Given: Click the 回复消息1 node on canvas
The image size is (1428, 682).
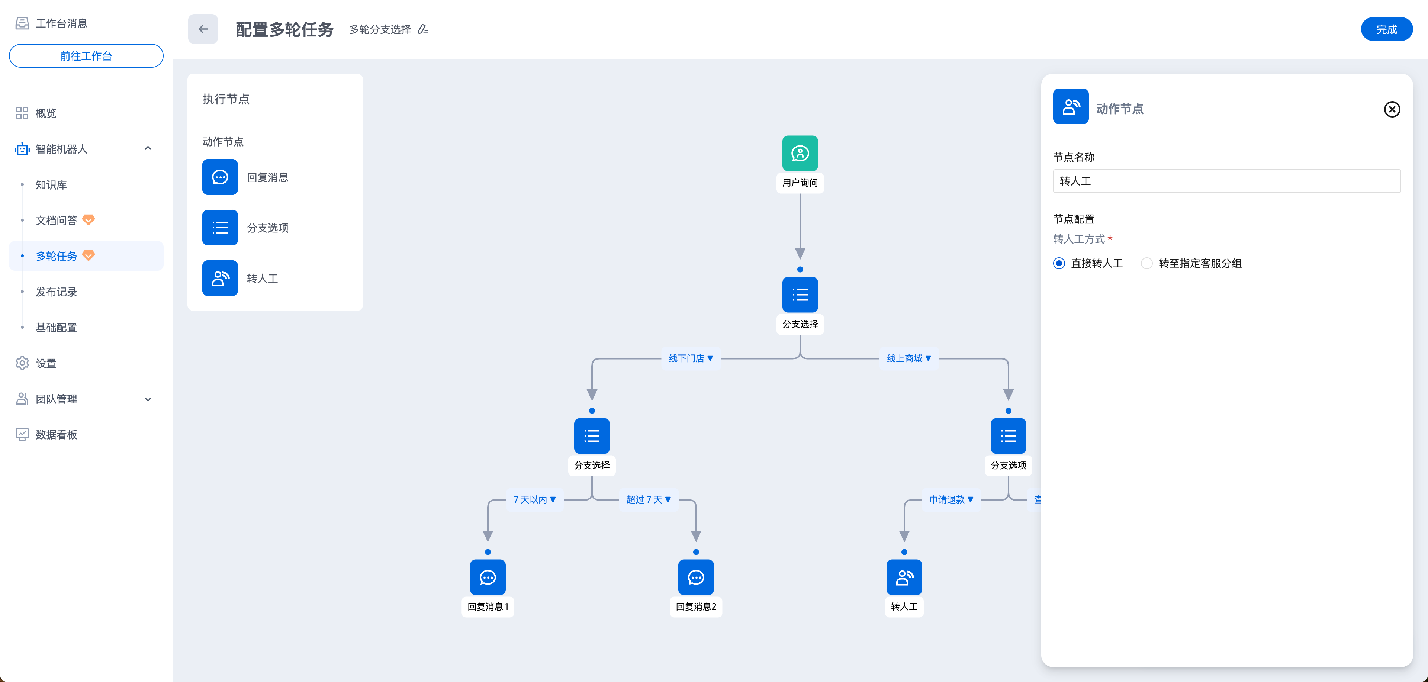Looking at the screenshot, I should click(x=487, y=577).
